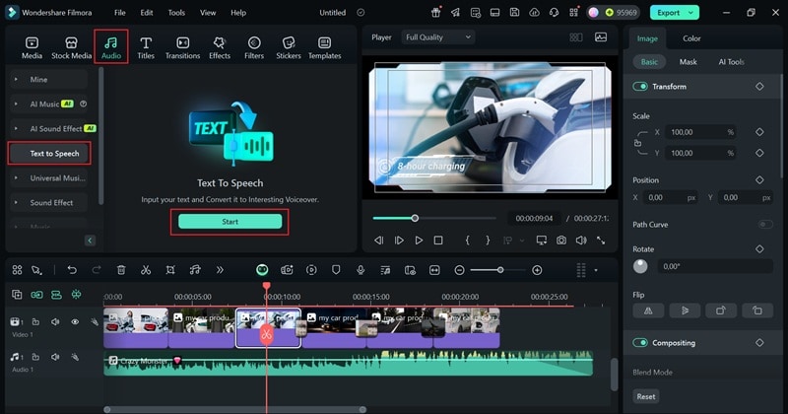Mute the Video 1 track

pos(55,322)
